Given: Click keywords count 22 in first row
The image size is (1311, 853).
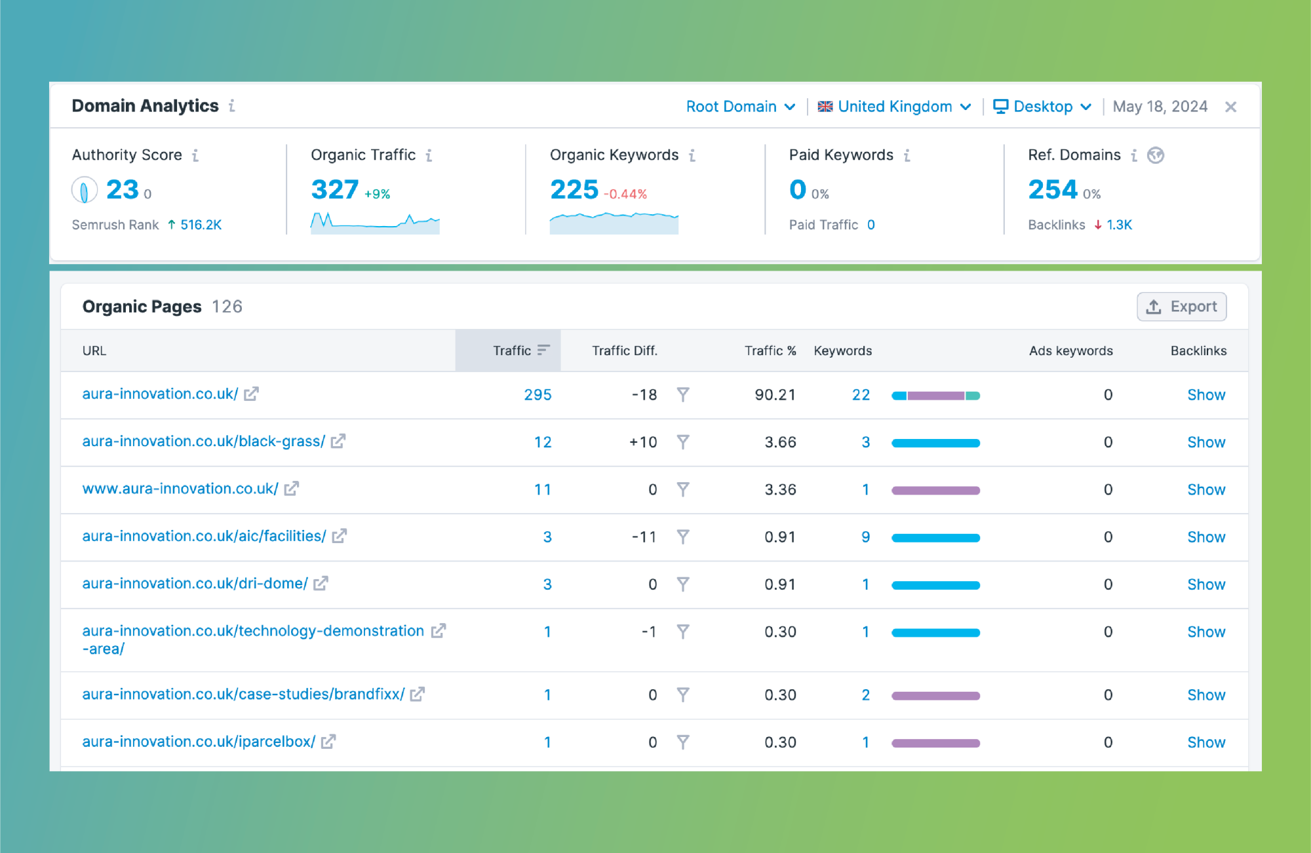Looking at the screenshot, I should [x=861, y=394].
